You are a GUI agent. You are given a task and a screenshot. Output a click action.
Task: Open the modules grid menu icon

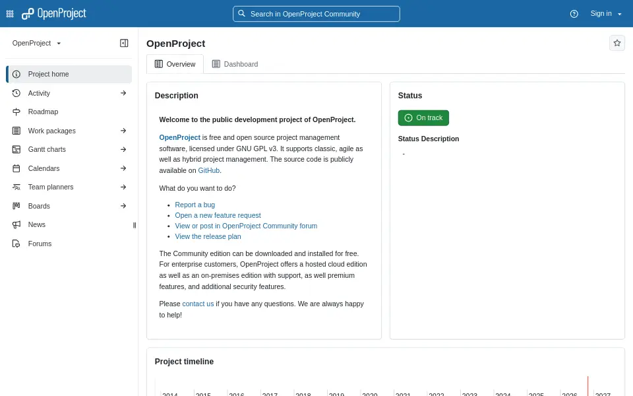10,14
